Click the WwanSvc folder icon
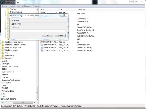Image resolution: width=146 pixels, height=109 pixels. pyautogui.click(x=3, y=58)
